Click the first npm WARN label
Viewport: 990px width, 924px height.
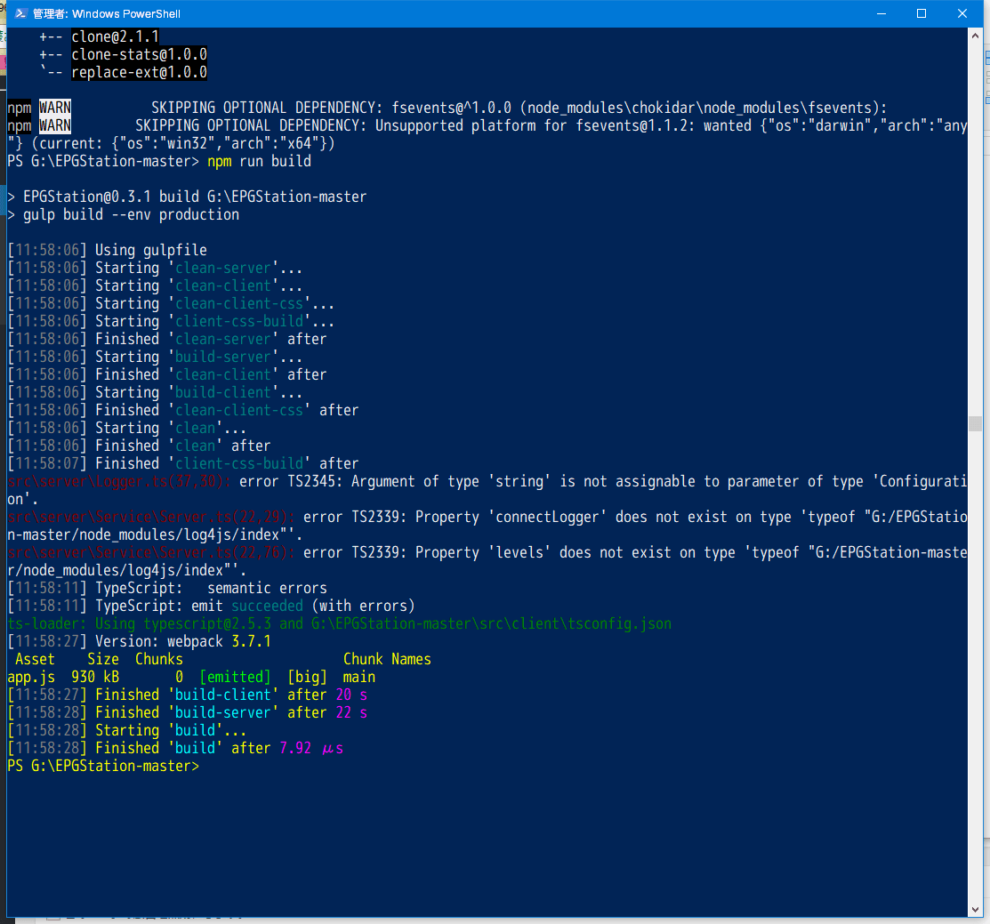tap(54, 108)
